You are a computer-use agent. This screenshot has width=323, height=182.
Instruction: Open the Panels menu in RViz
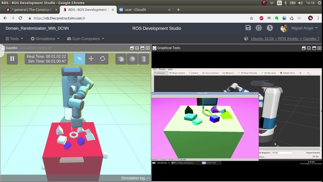(162, 69)
